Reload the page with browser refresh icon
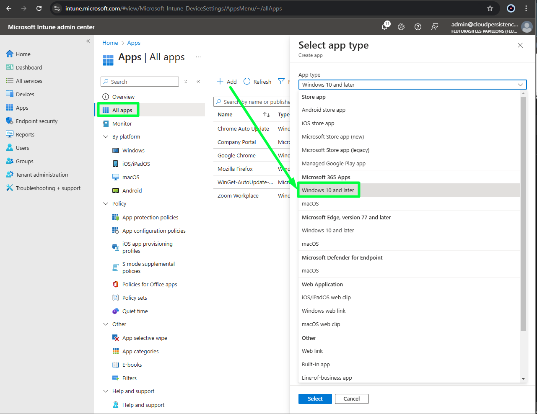The height and width of the screenshot is (414, 537). tap(39, 8)
